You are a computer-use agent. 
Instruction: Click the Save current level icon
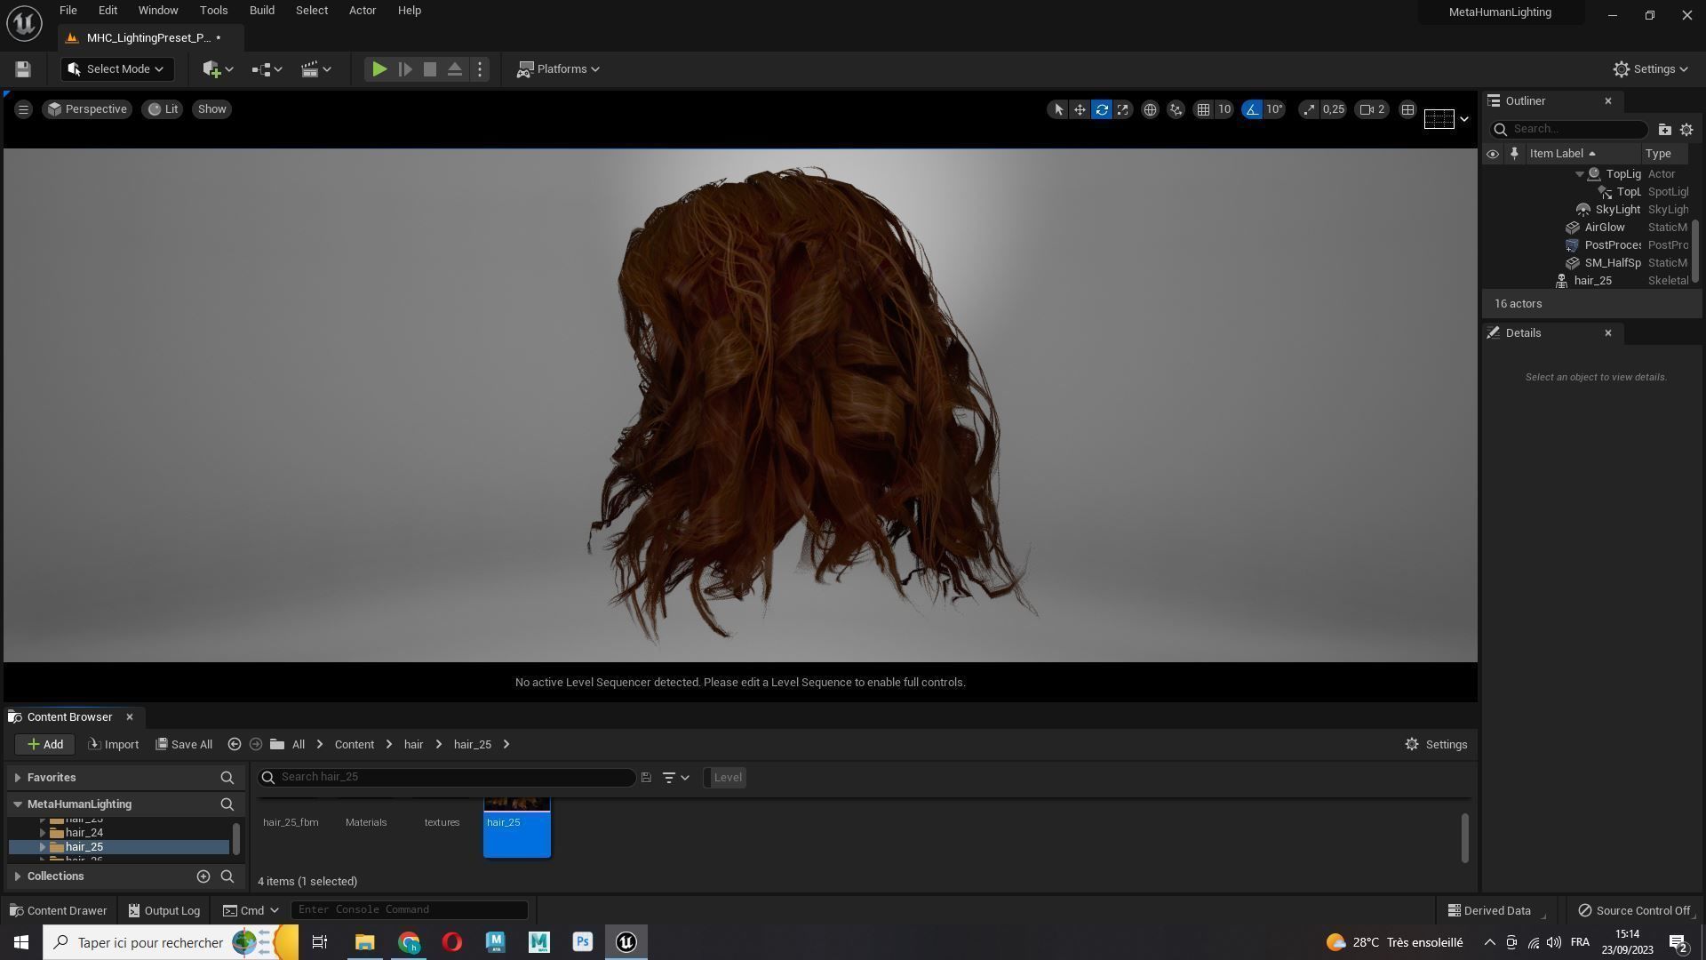tap(23, 69)
